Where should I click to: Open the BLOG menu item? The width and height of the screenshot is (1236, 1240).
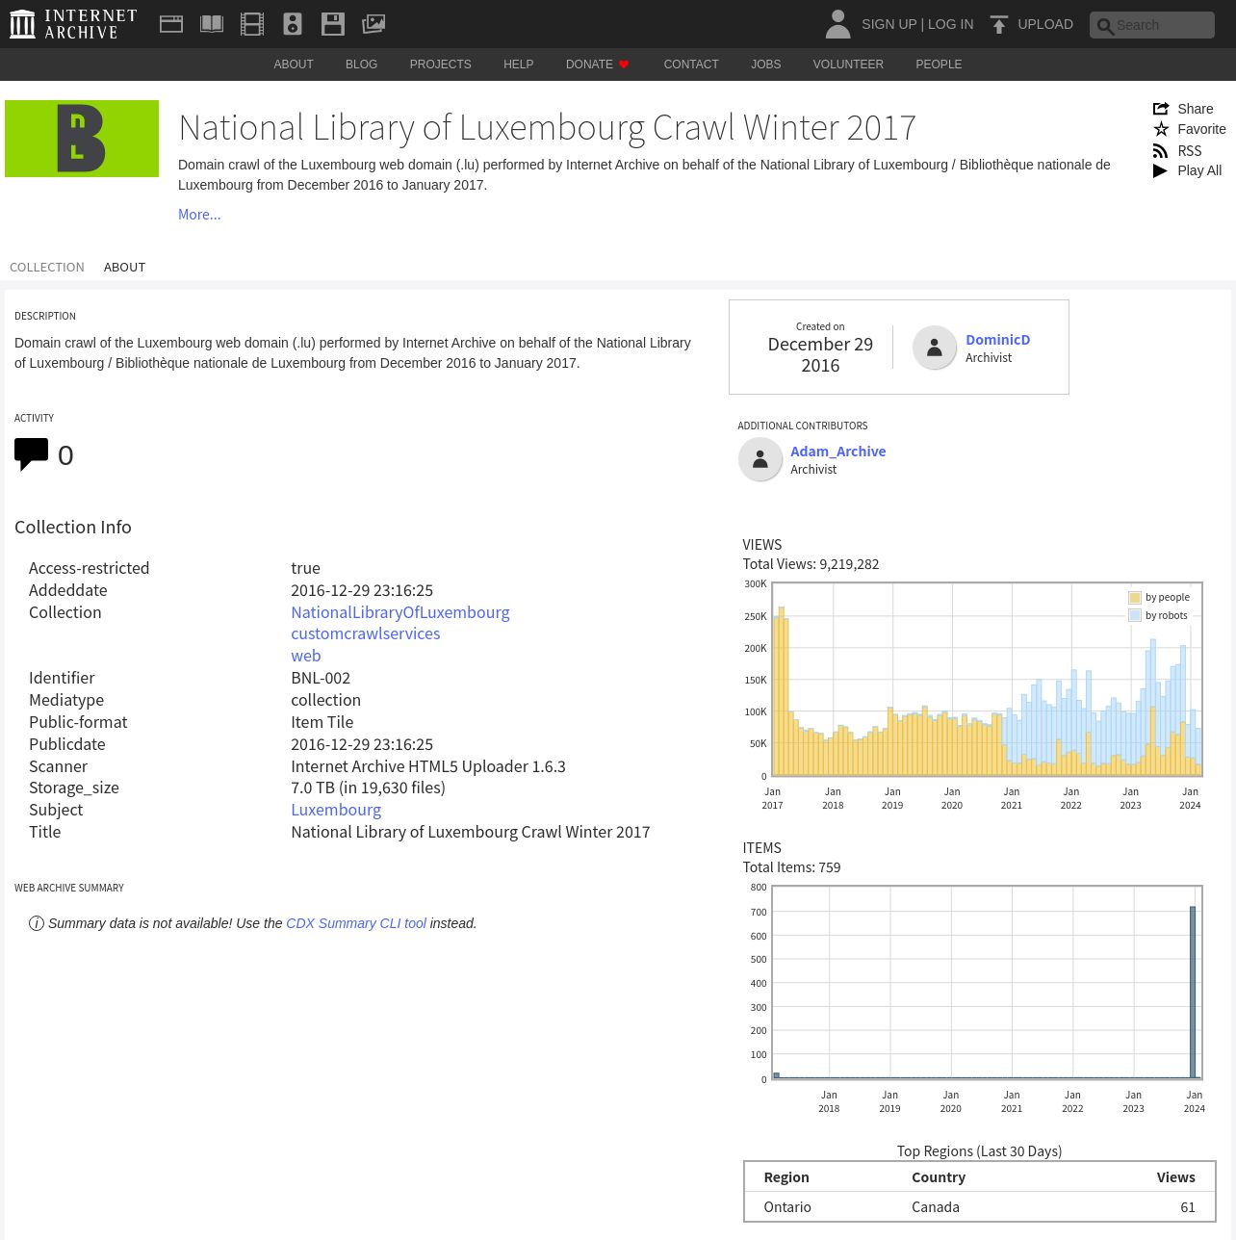(x=361, y=65)
